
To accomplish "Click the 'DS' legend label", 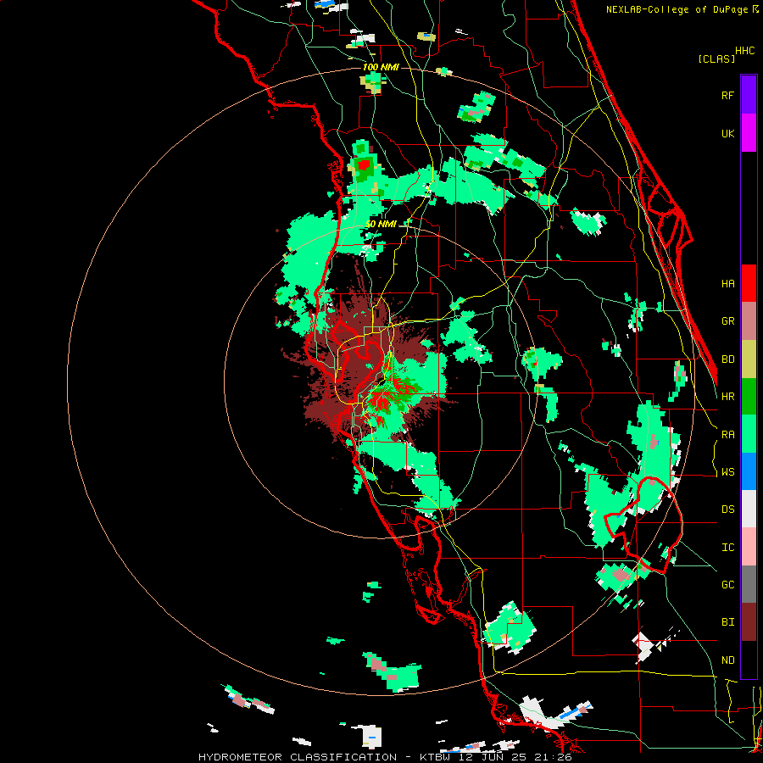I will tap(727, 510).
